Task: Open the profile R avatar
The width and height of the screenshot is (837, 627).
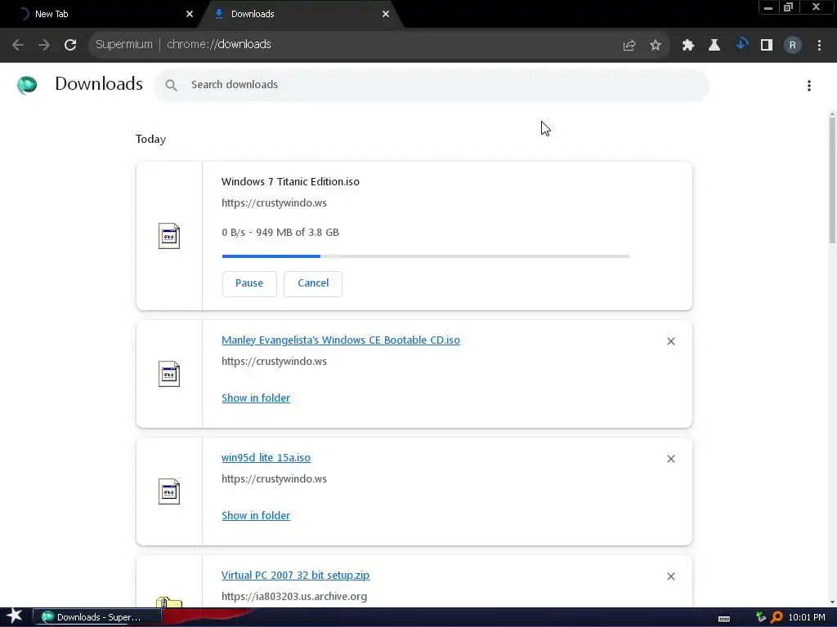Action: coord(793,46)
